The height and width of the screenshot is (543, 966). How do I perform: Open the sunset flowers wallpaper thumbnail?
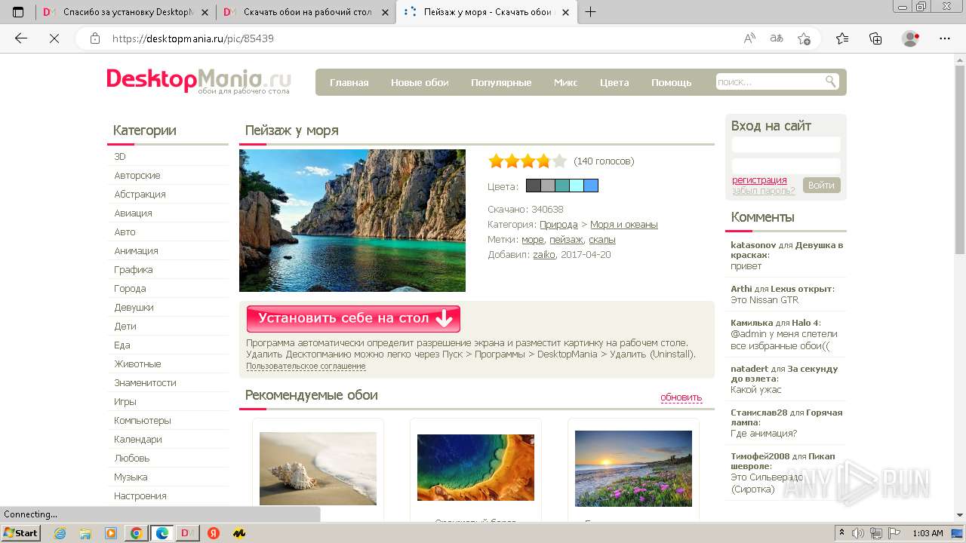point(633,468)
